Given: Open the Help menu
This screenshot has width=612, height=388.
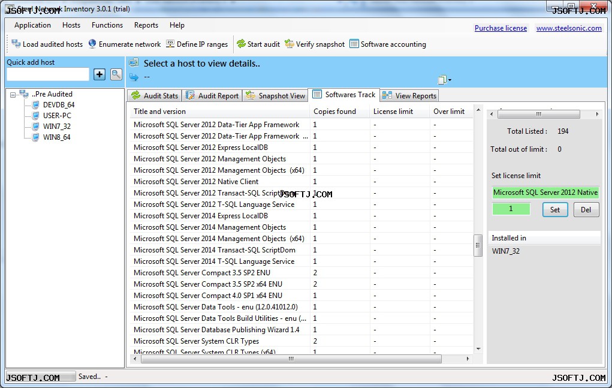Looking at the screenshot, I should (177, 25).
